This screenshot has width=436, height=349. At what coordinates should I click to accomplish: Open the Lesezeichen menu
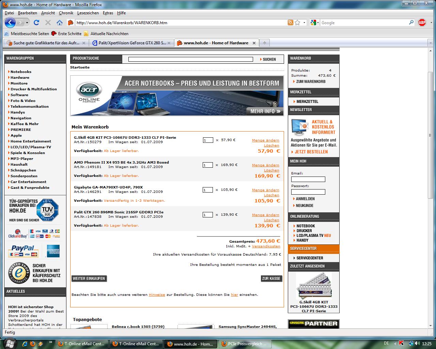[88, 13]
